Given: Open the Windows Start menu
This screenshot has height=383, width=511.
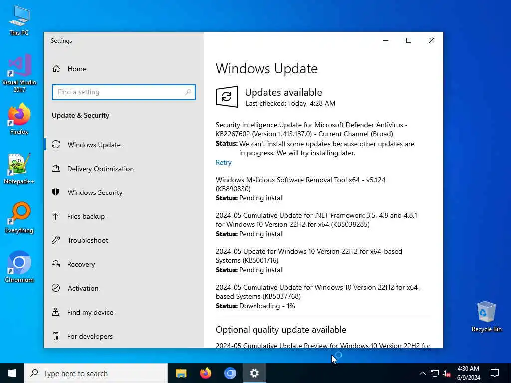Looking at the screenshot, I should tap(12, 373).
